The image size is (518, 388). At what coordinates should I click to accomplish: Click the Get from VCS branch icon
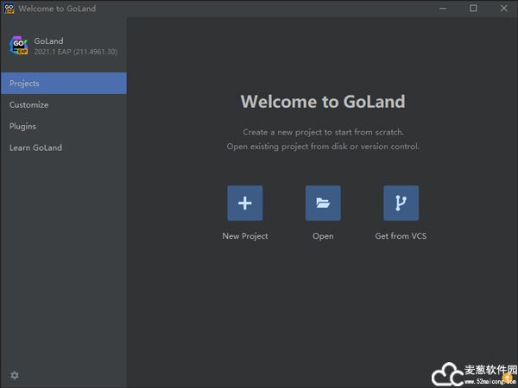401,203
